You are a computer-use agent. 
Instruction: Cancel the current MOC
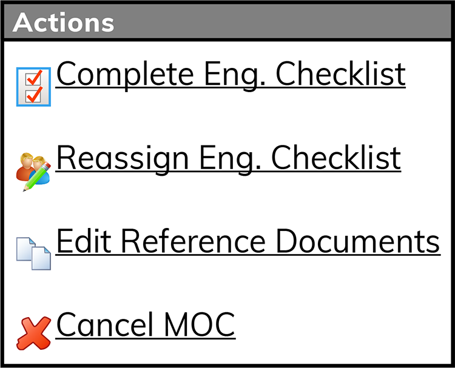pos(145,326)
